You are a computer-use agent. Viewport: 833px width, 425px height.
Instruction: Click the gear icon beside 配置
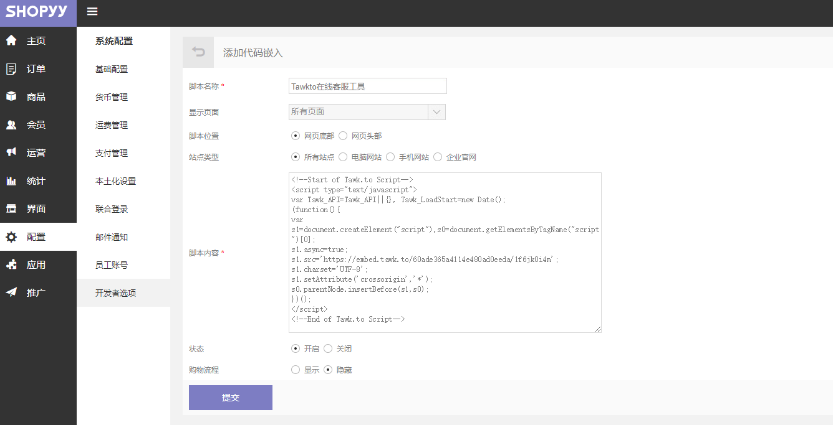tap(11, 236)
